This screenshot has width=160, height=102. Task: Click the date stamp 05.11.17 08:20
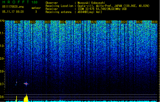[13, 12]
